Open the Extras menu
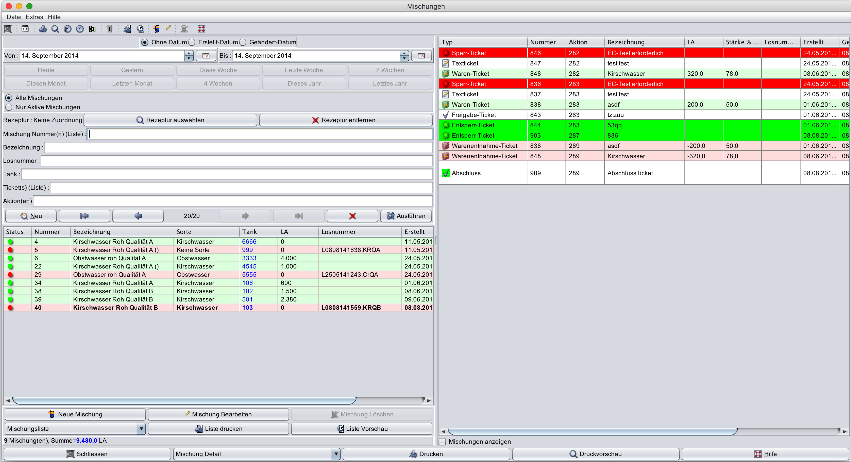This screenshot has width=851, height=462. point(34,17)
